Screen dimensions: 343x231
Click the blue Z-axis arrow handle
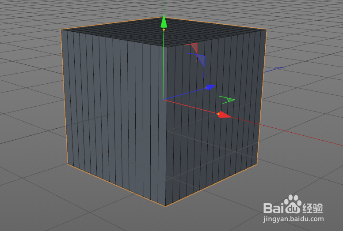click(x=211, y=87)
